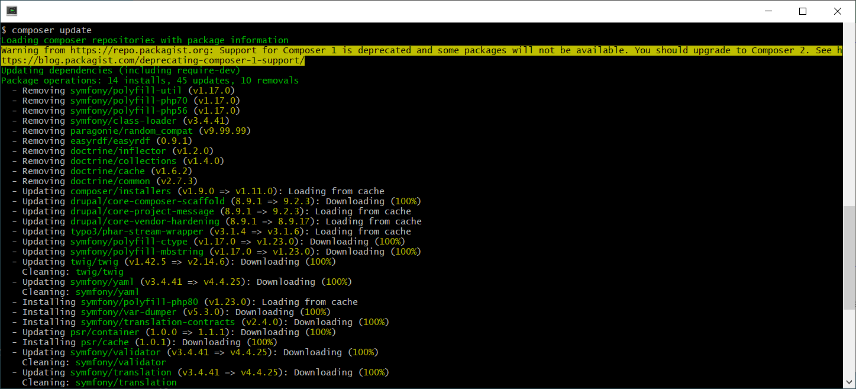Open the terminal window system menu icon

(x=11, y=11)
